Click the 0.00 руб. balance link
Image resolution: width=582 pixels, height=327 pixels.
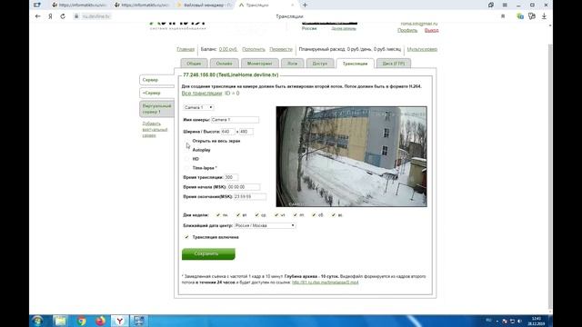point(228,49)
